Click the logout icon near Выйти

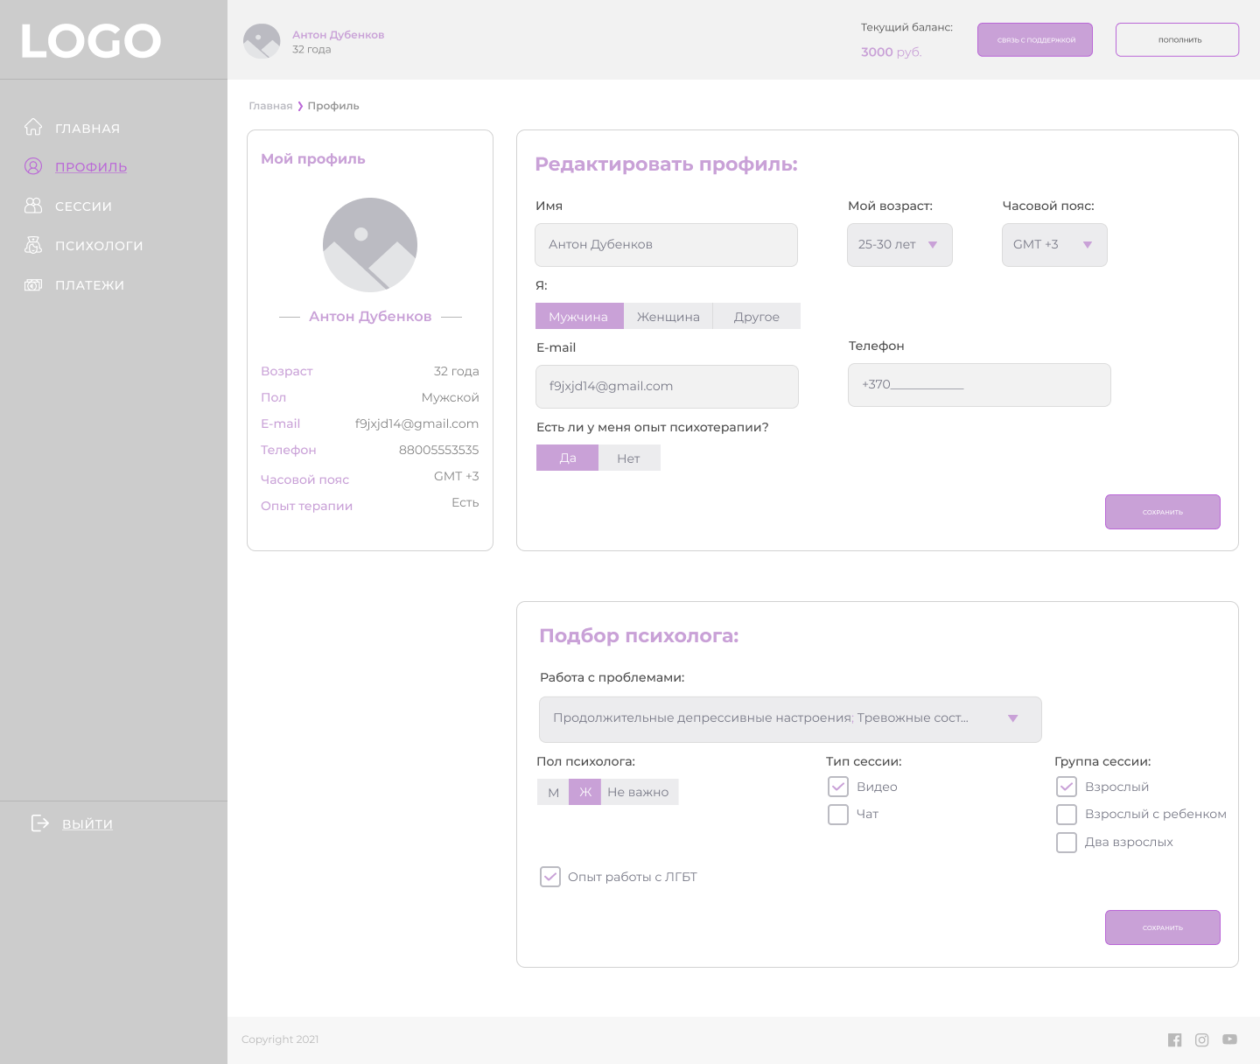(40, 822)
